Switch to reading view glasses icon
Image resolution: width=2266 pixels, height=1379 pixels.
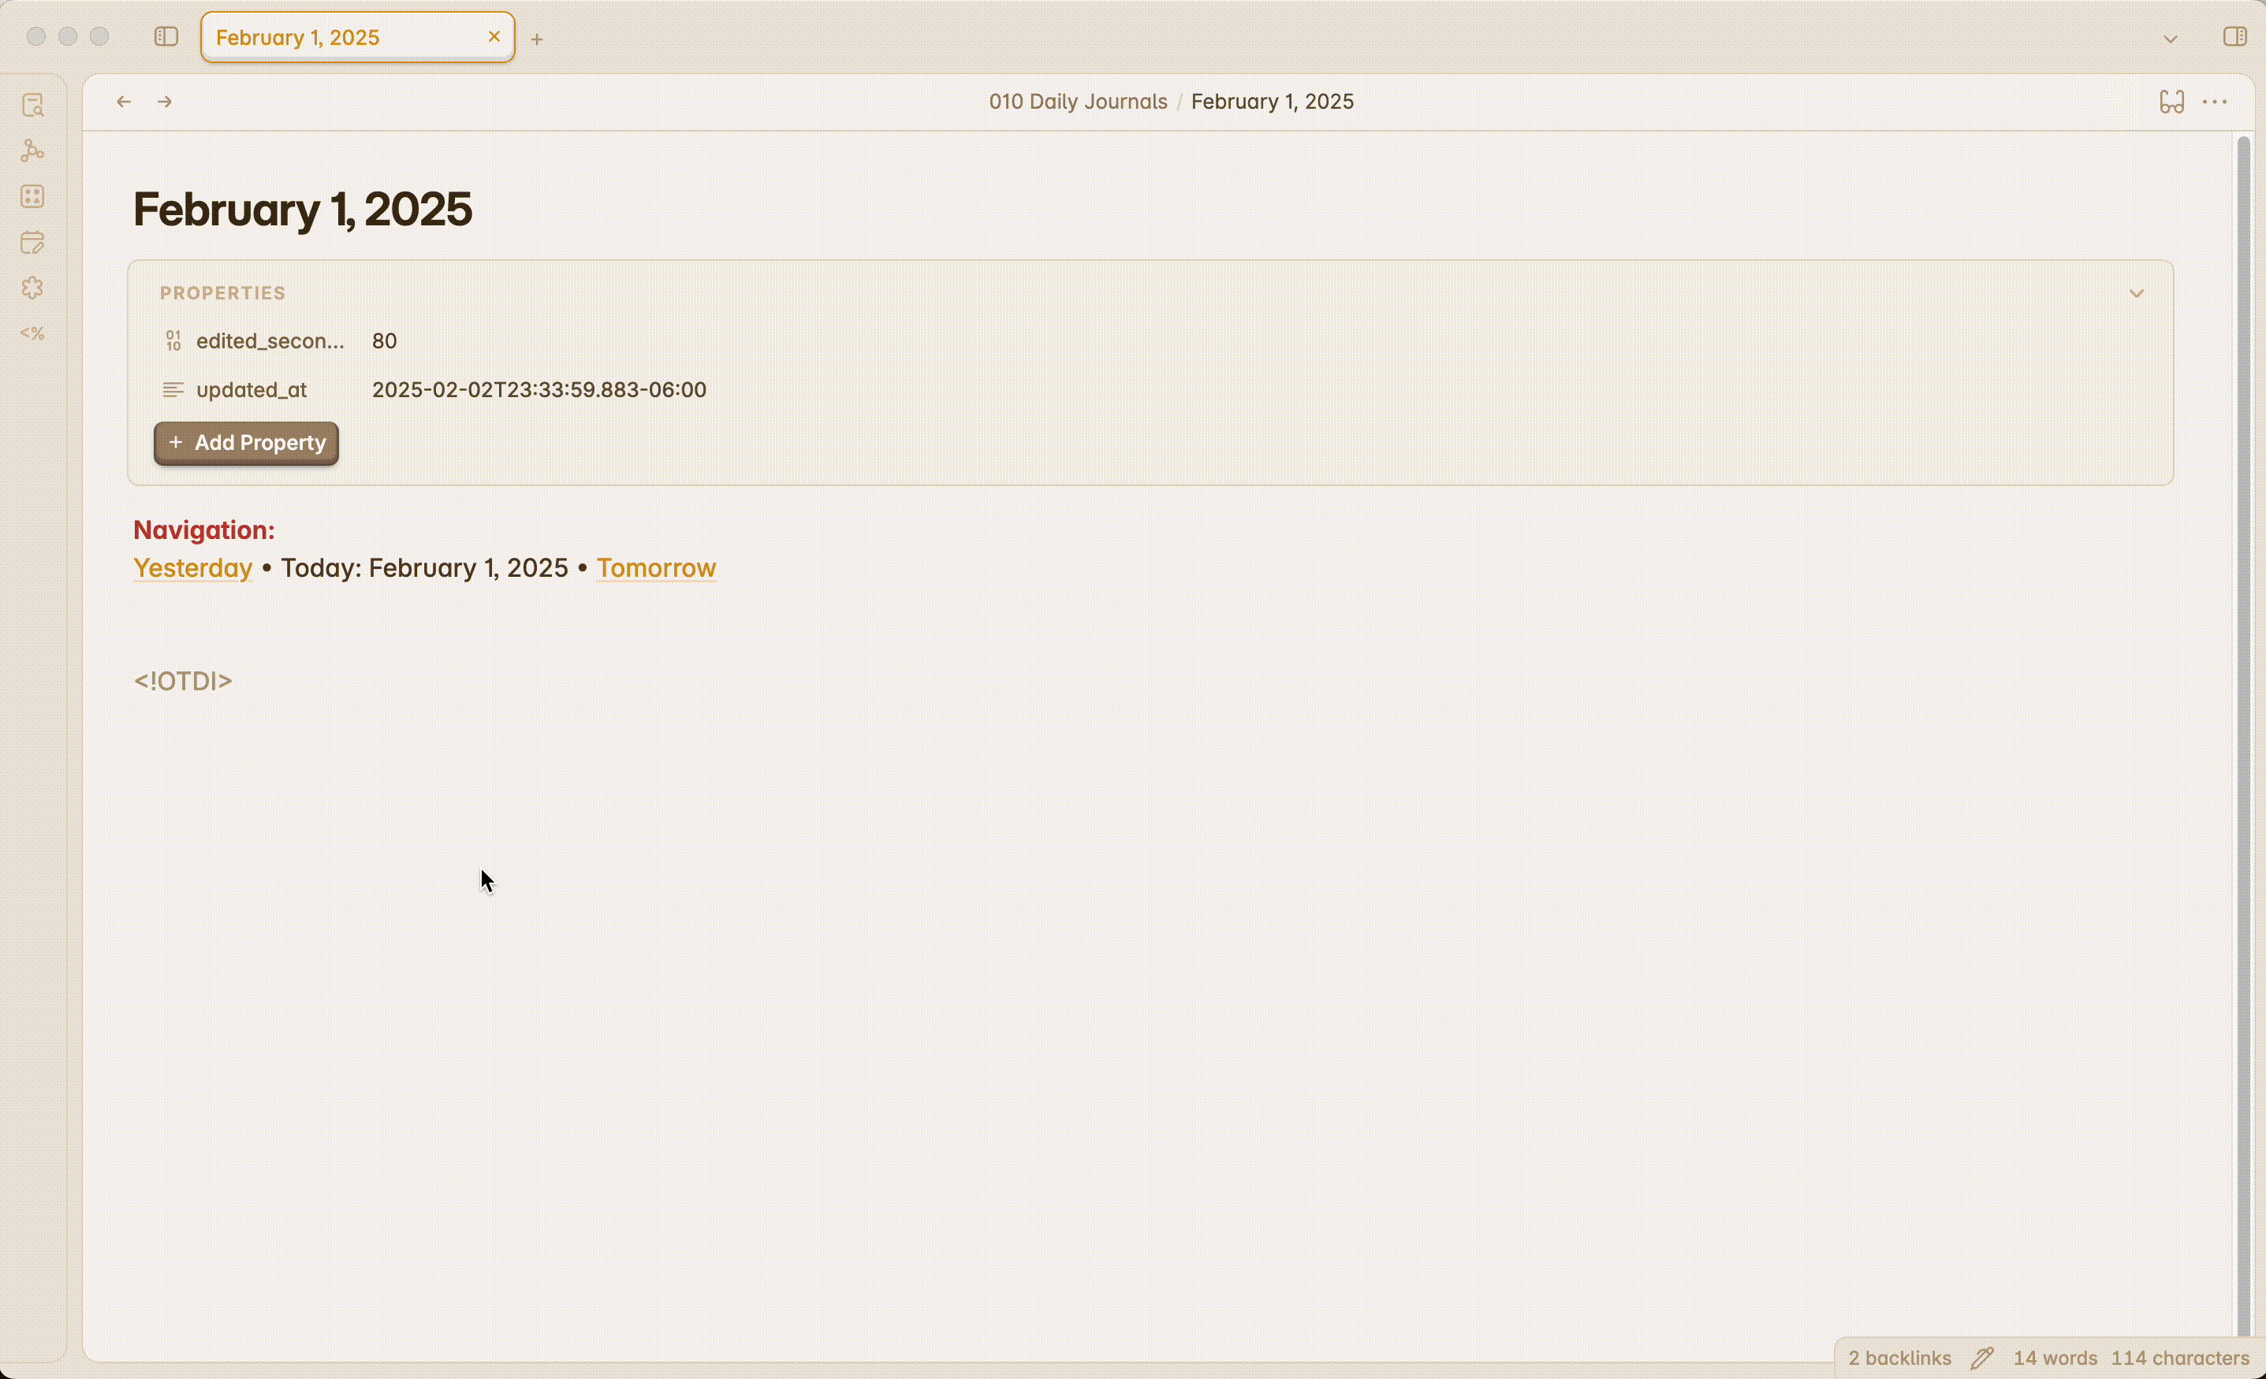click(2171, 102)
